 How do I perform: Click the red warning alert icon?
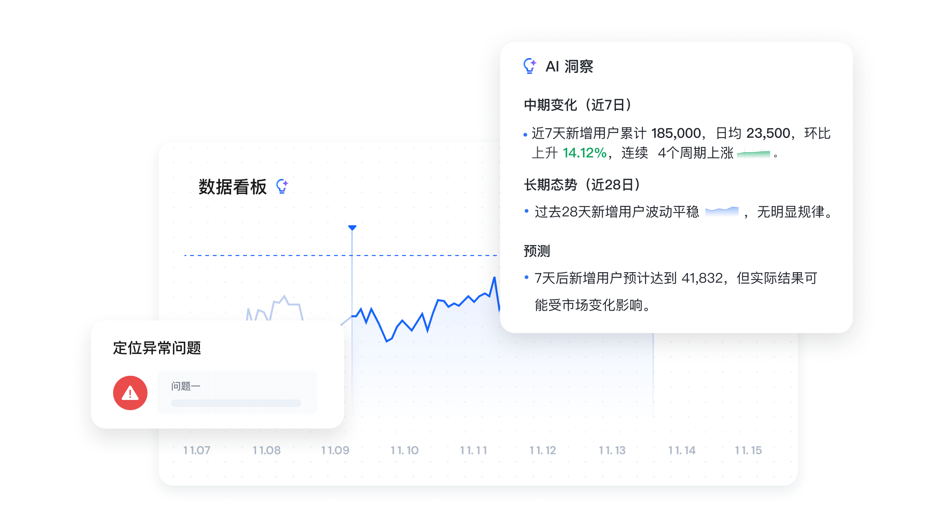tap(130, 393)
